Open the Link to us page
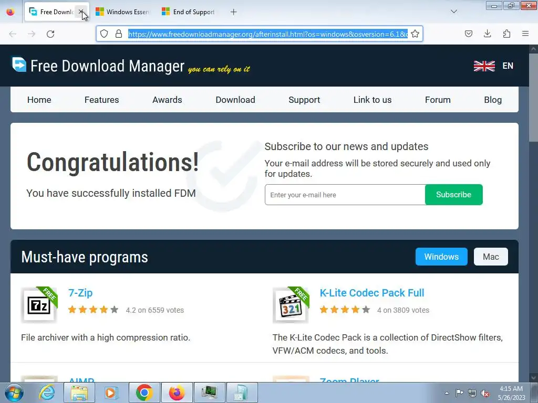Screen dimensions: 538x403 click(x=373, y=100)
